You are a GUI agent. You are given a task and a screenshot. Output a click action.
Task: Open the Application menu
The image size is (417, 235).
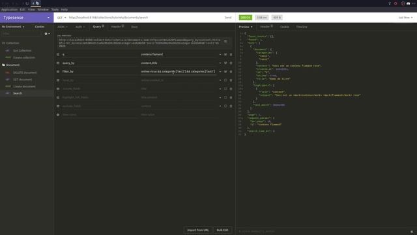[x=9, y=10]
